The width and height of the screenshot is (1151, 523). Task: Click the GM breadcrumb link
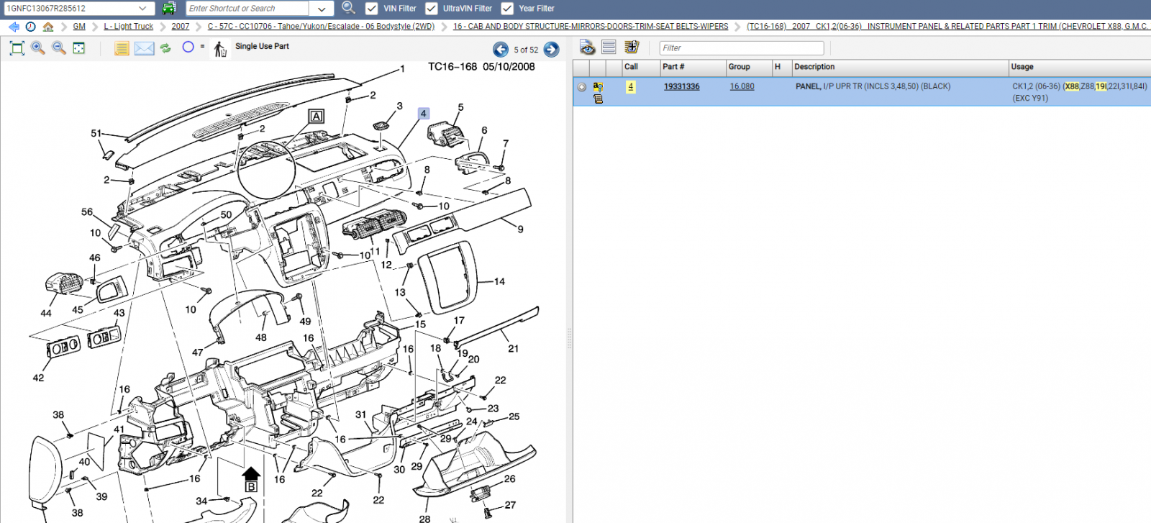click(79, 27)
